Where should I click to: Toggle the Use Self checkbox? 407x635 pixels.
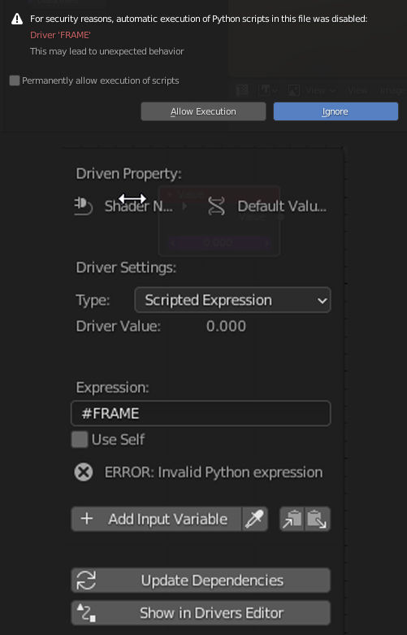tap(80, 439)
